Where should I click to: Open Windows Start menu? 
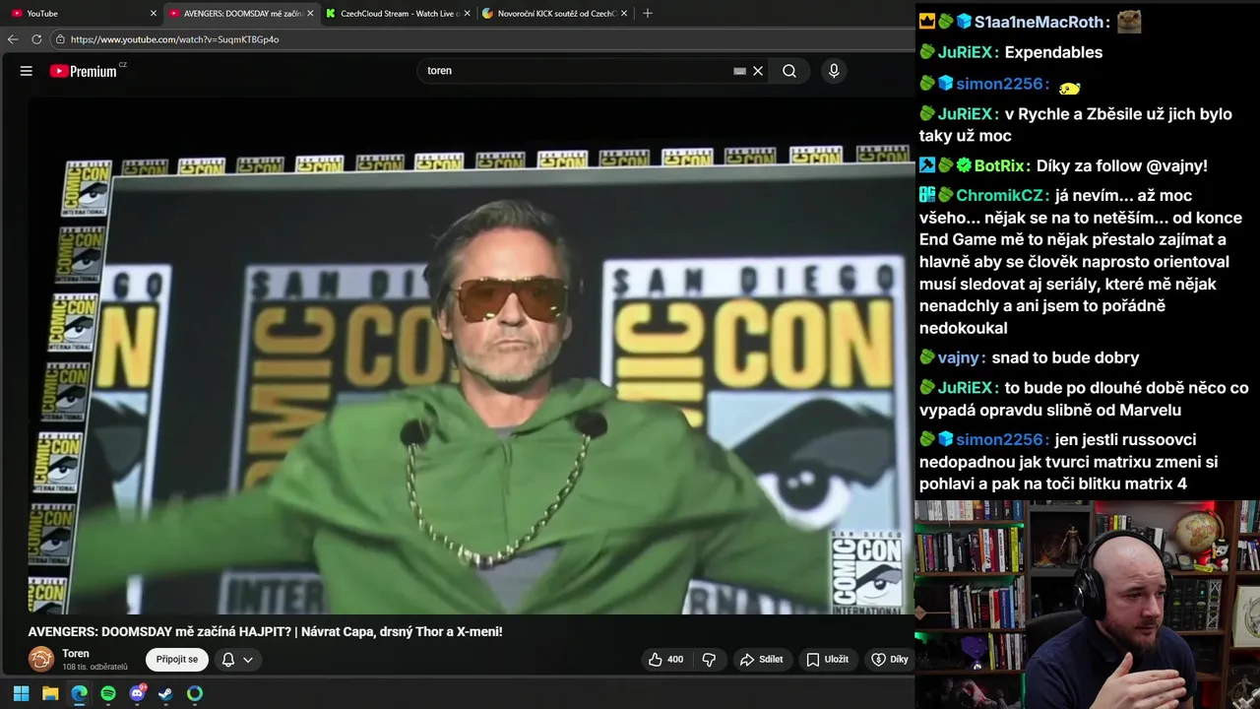click(21, 693)
